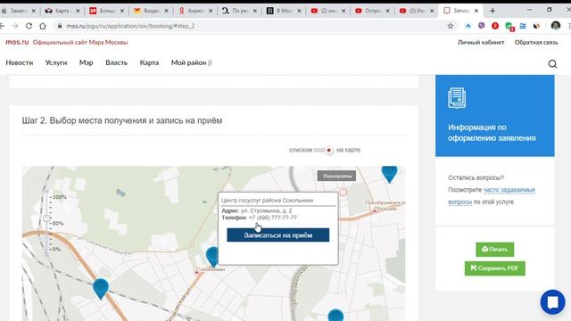571x321 pixels.
Task: Reload the page with the refresh icon
Action: coord(29,26)
